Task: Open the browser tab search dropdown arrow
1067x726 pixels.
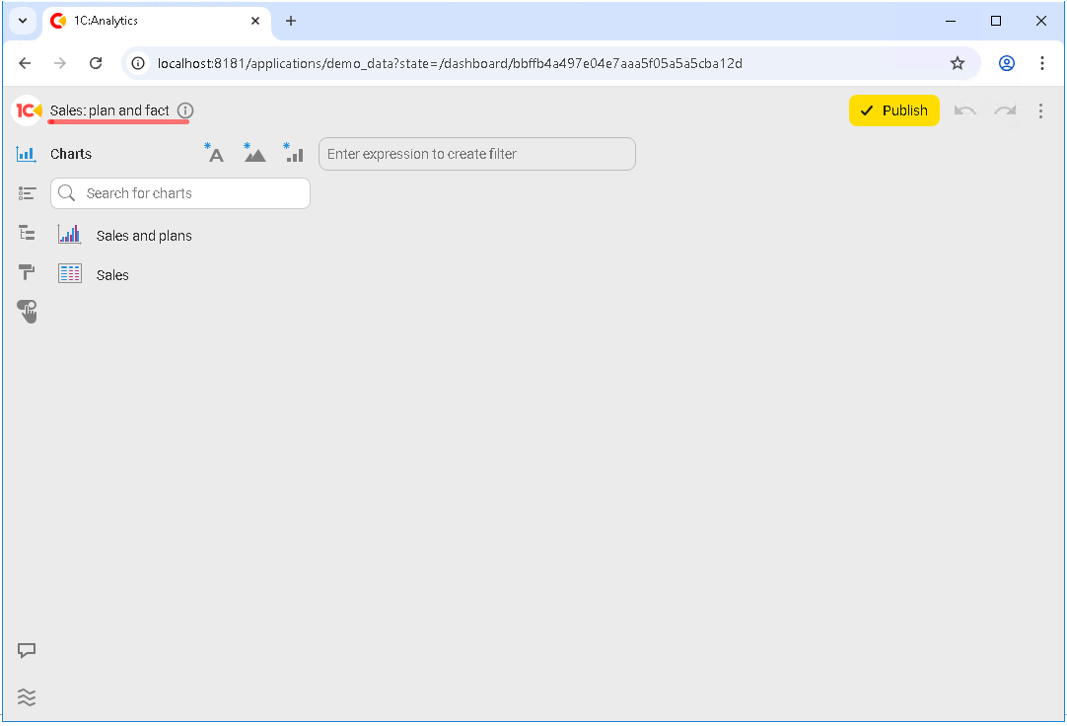Action: [x=23, y=21]
